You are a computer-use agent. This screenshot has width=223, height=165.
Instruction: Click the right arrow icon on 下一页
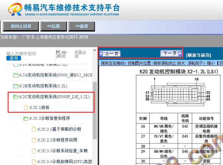[x=180, y=53]
